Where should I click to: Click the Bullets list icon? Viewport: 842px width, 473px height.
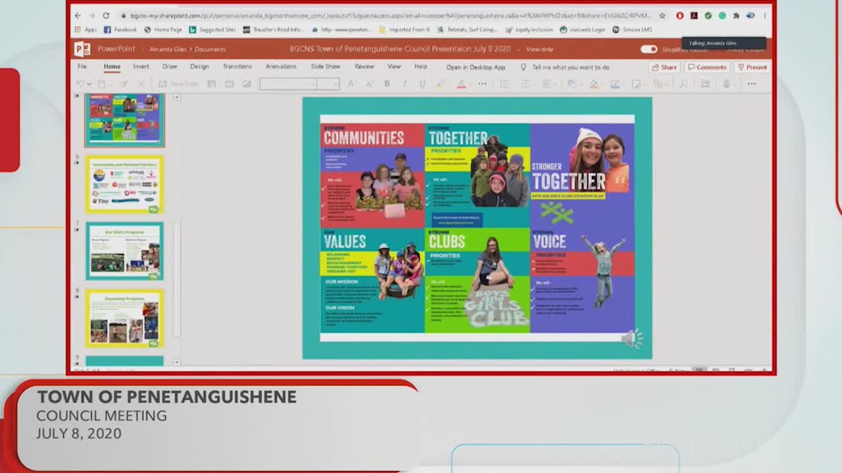pyautogui.click(x=504, y=84)
